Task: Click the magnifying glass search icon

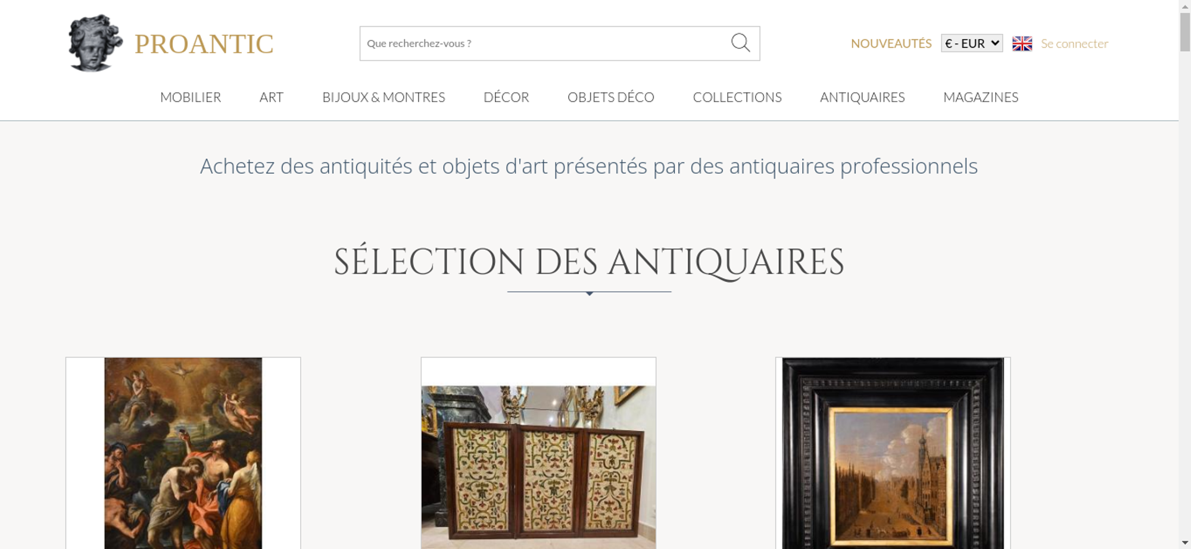Action: 740,43
